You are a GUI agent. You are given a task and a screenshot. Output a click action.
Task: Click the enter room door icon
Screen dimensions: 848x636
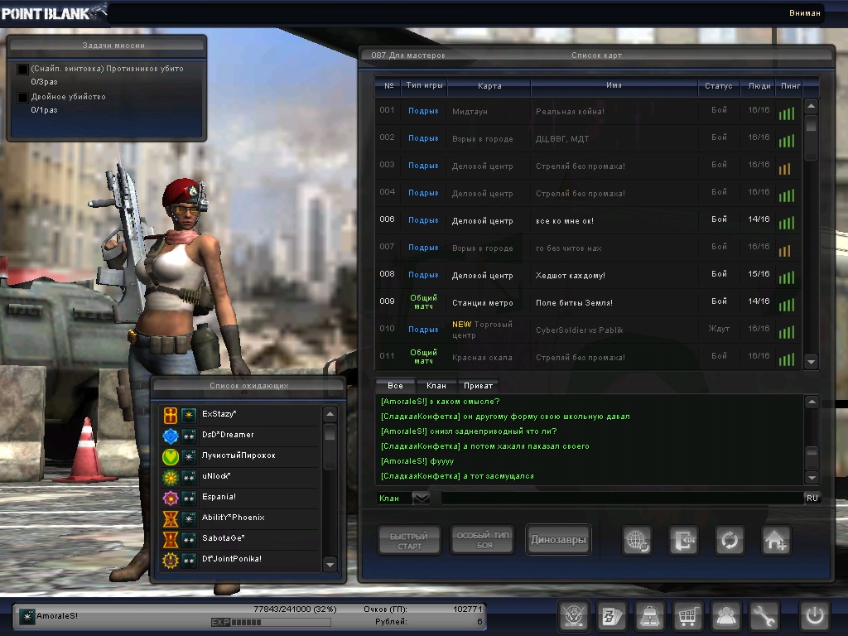[684, 541]
